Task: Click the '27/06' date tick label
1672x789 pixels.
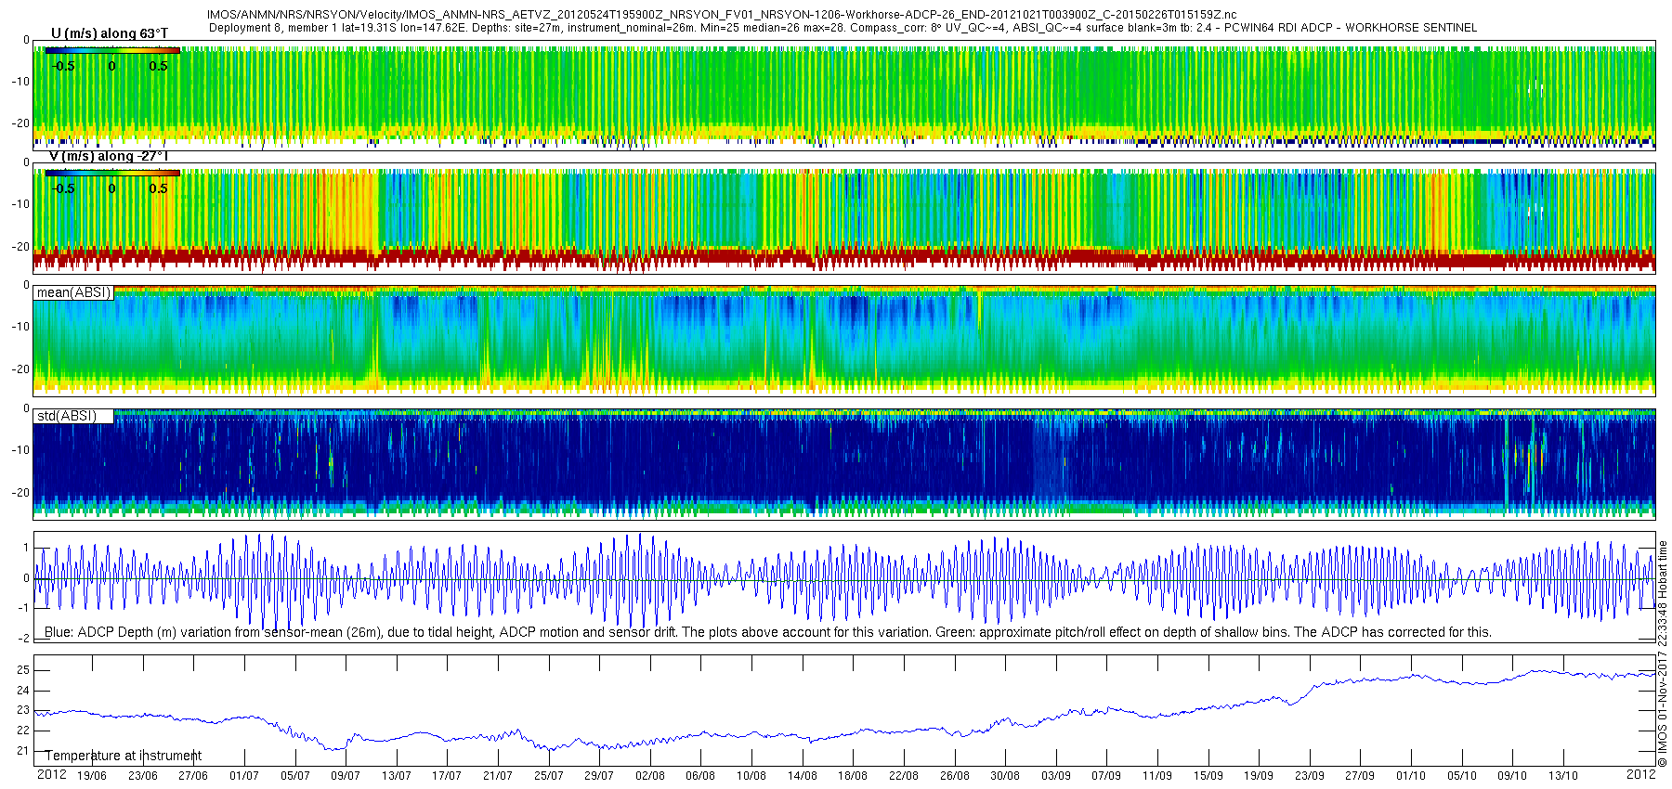Action: tap(193, 776)
